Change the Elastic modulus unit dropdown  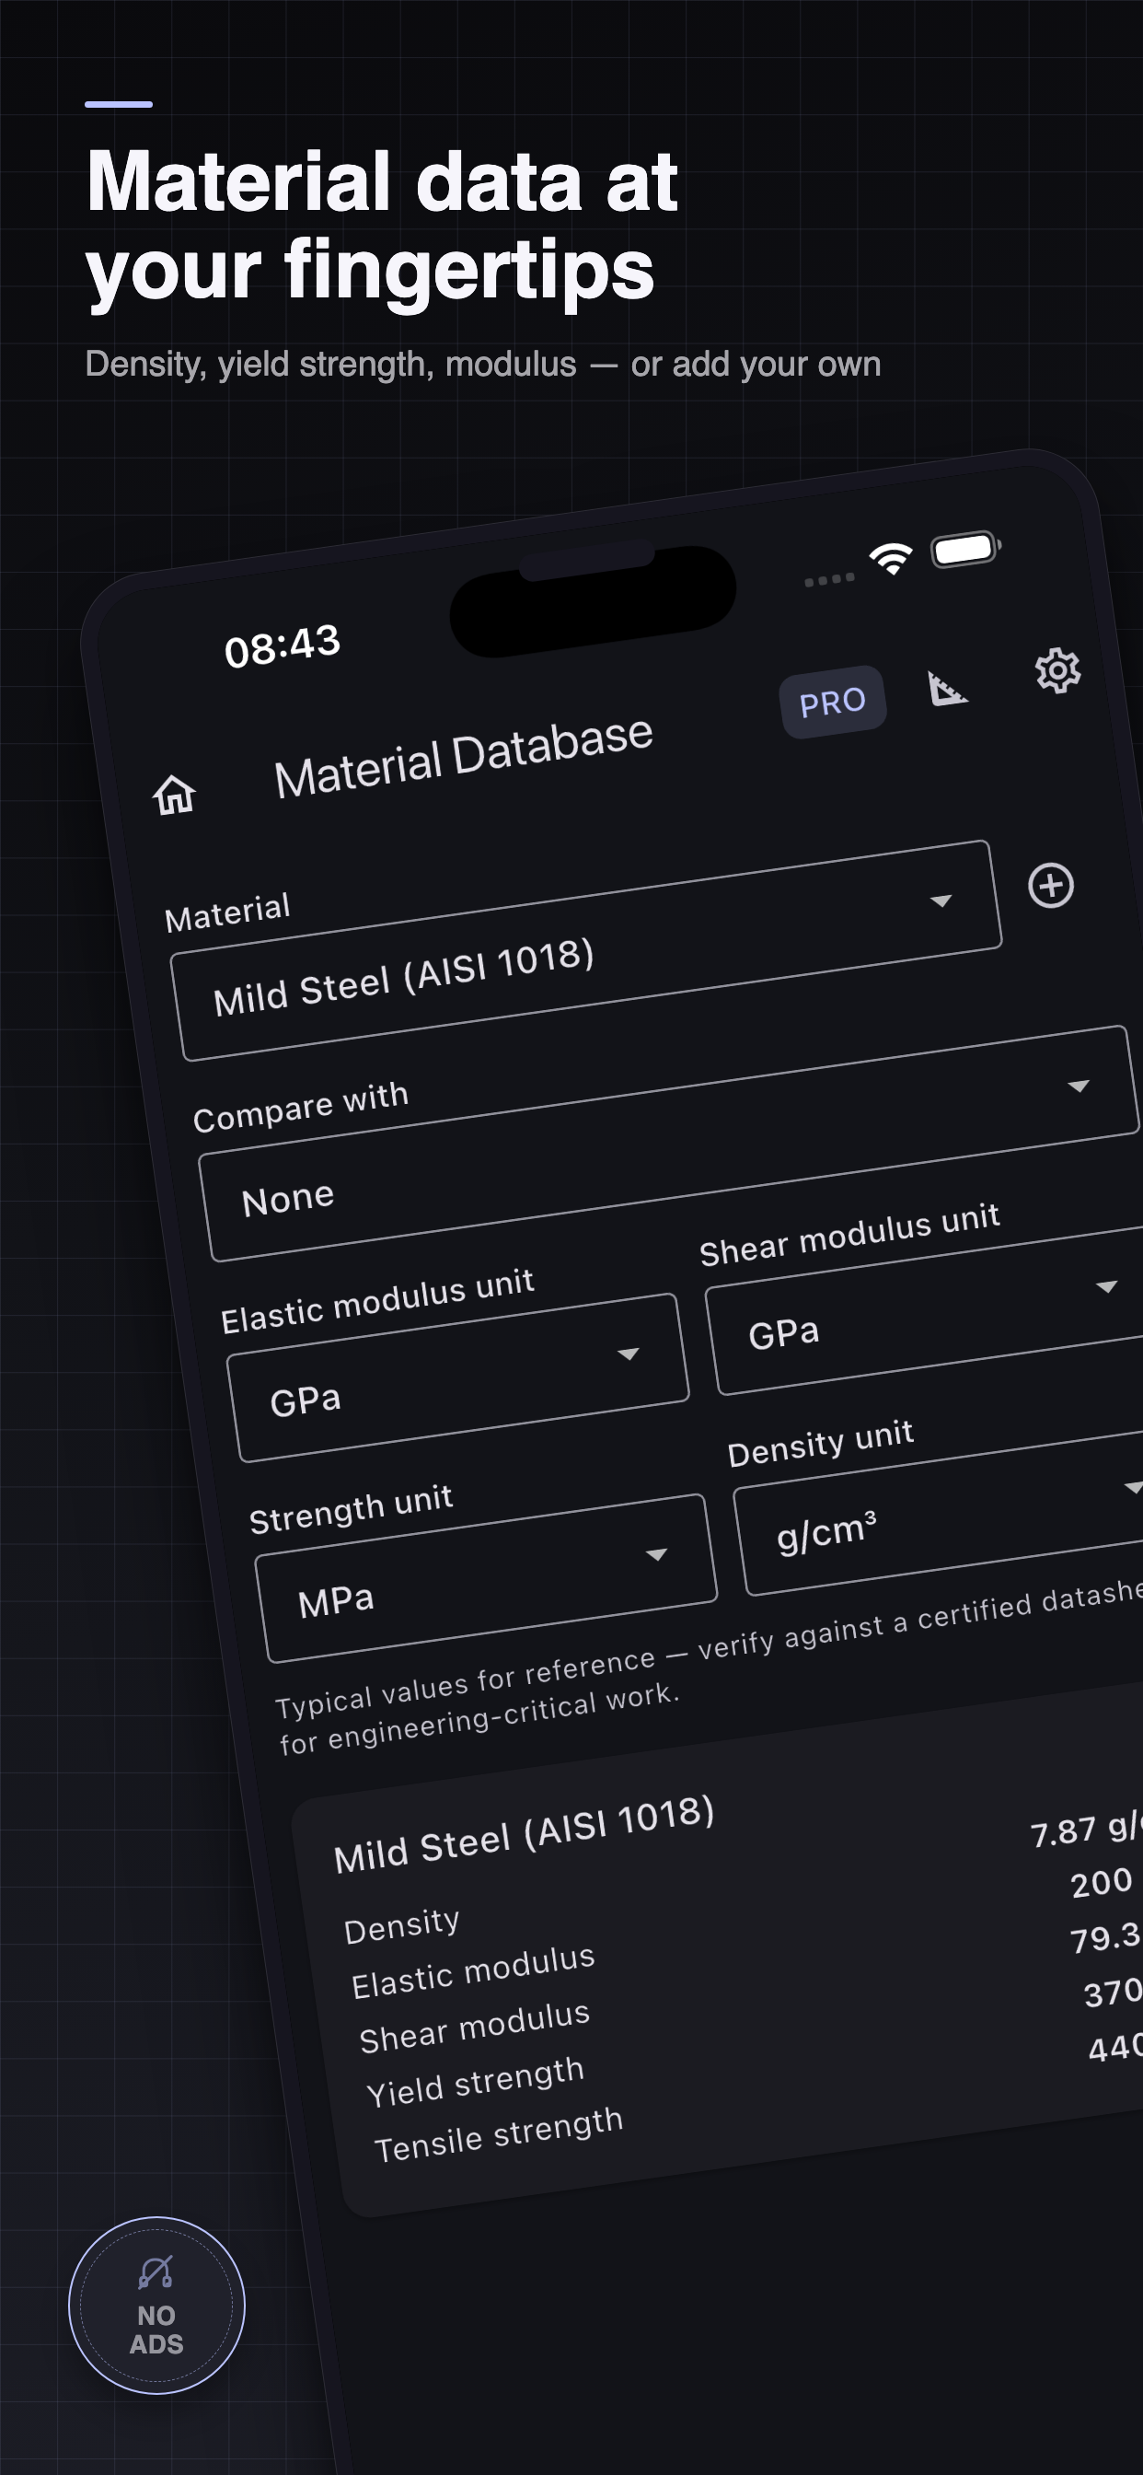point(458,1377)
